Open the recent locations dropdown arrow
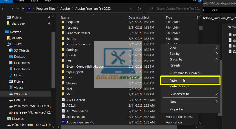236x129 pixels. (x=18, y=9)
